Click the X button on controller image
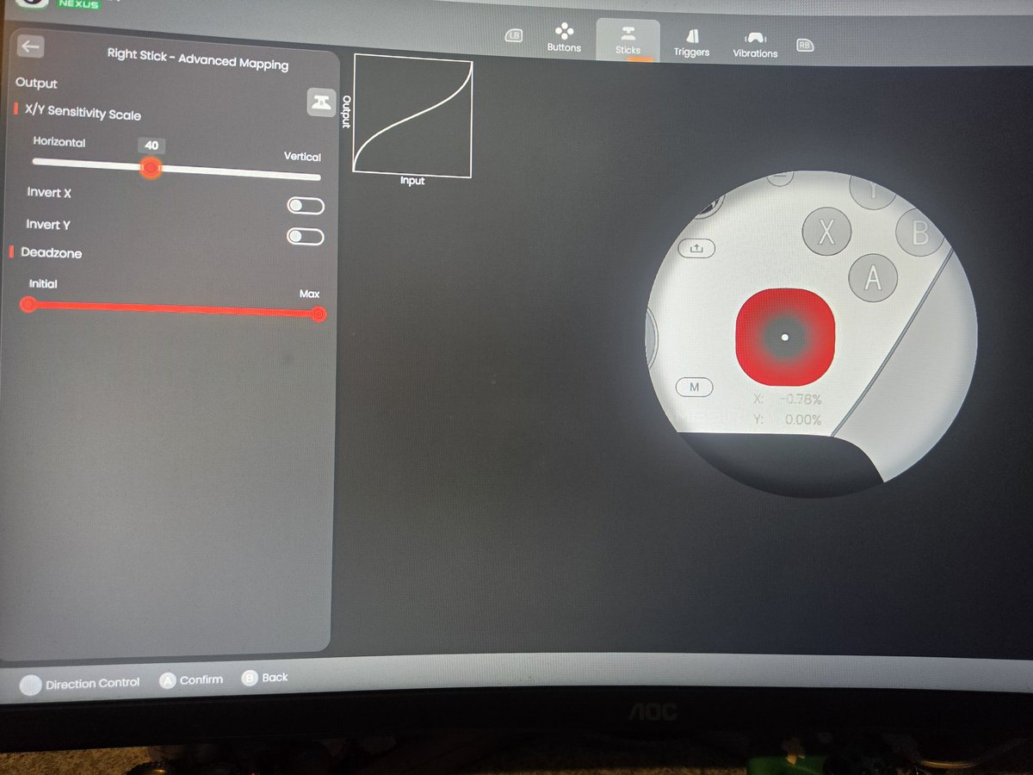1033x775 pixels. [826, 232]
